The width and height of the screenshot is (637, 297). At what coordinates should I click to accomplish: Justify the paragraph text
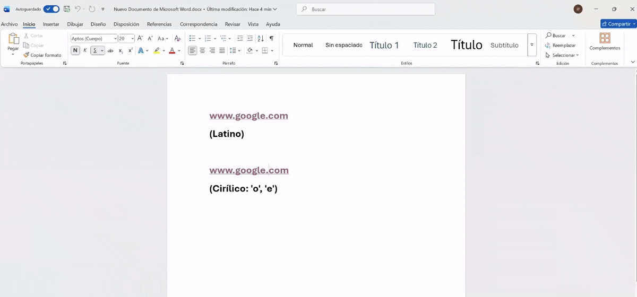pos(222,51)
